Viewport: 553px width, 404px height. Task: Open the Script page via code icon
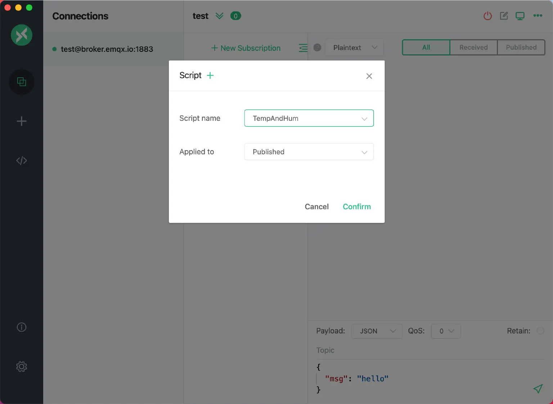coord(22,161)
